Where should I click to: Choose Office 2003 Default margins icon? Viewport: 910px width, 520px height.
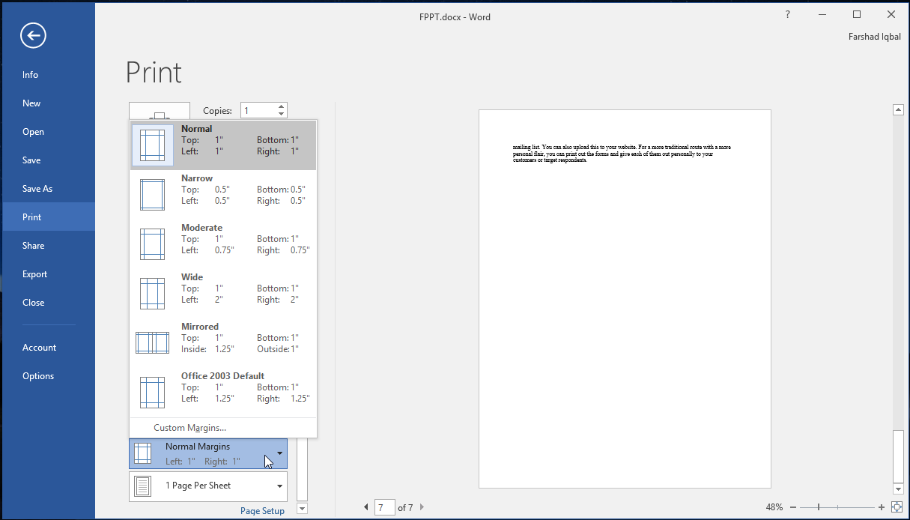click(152, 393)
